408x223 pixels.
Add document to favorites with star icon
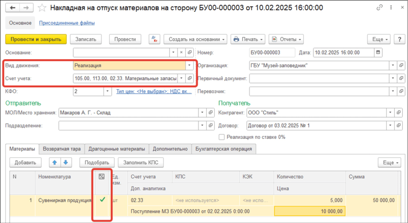point(42,8)
